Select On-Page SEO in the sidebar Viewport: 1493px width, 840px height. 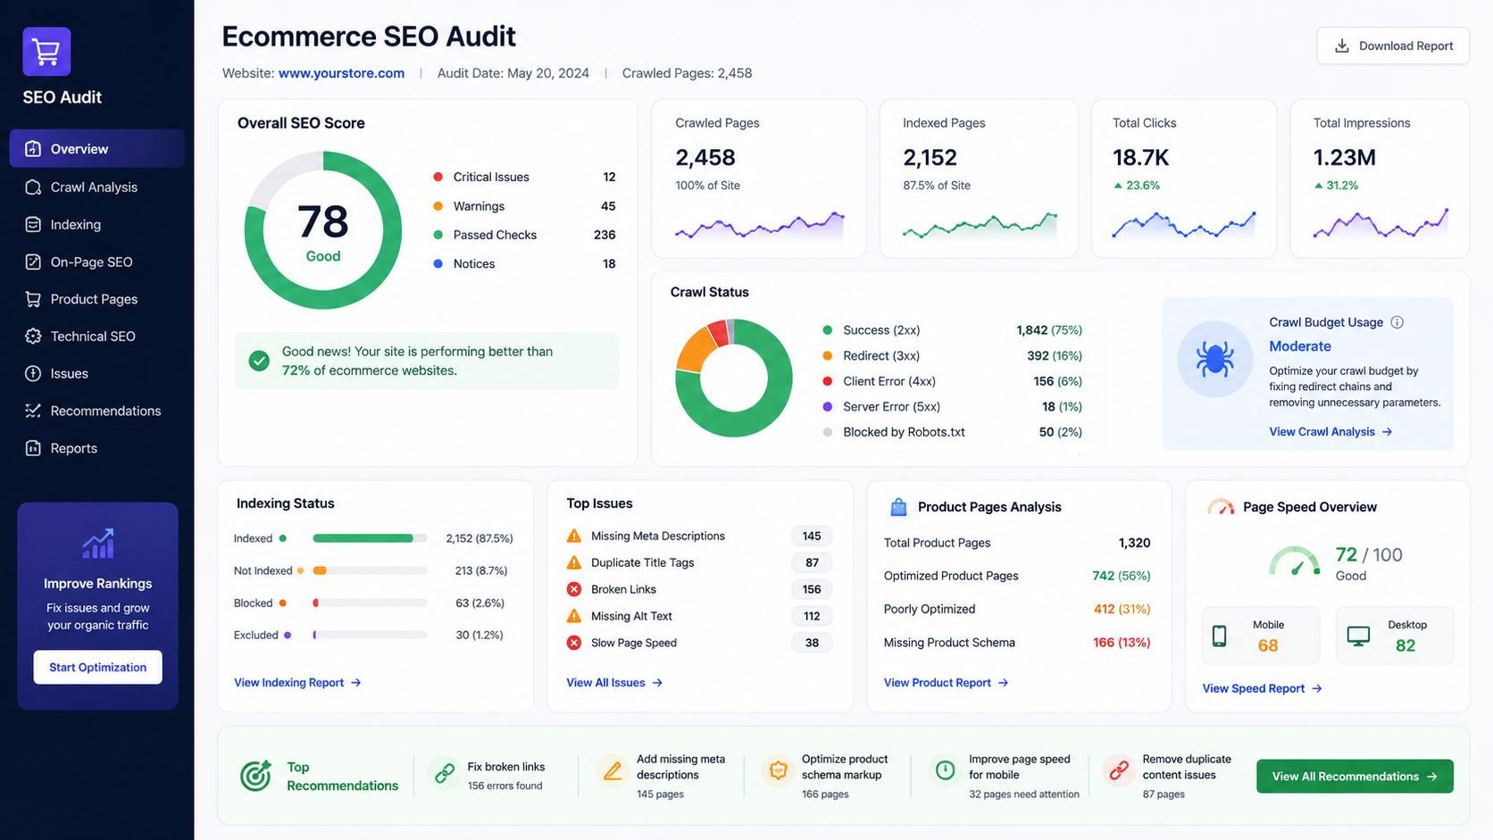tap(97, 262)
